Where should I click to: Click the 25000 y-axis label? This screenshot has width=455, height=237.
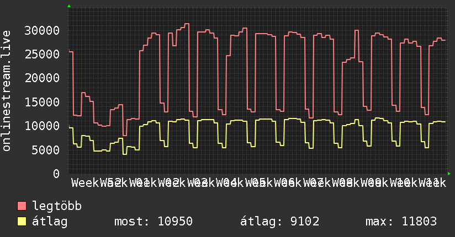[x=42, y=54]
